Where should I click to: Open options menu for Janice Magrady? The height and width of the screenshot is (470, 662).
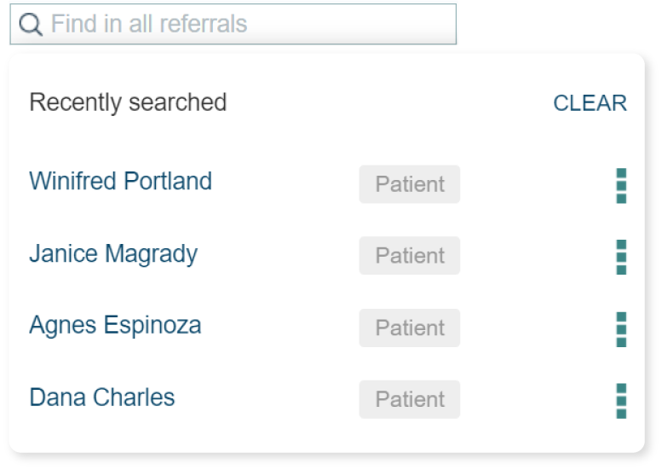coord(621,257)
